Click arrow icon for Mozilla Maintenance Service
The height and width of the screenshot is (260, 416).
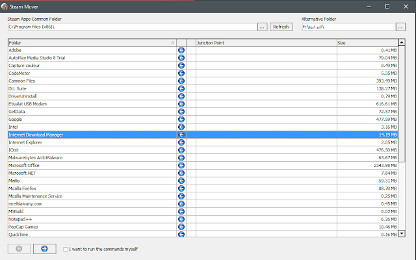(x=181, y=196)
